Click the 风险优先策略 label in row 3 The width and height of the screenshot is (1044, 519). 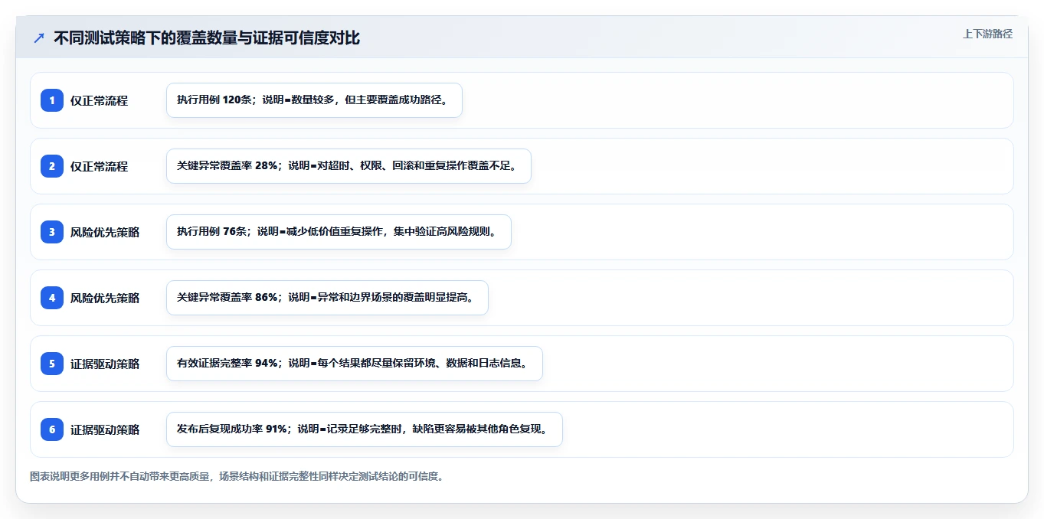click(x=105, y=232)
